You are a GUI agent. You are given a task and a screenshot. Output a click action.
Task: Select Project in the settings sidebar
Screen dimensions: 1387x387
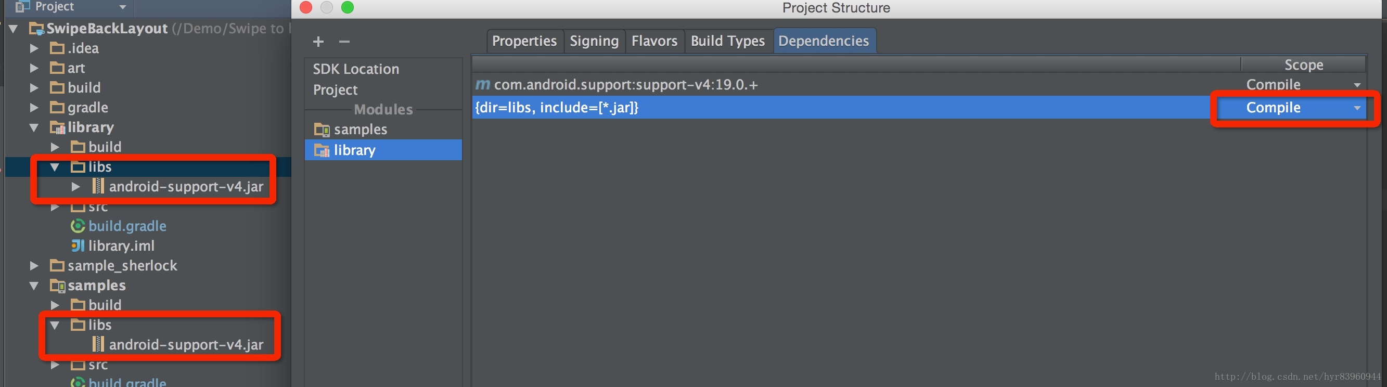pyautogui.click(x=335, y=90)
